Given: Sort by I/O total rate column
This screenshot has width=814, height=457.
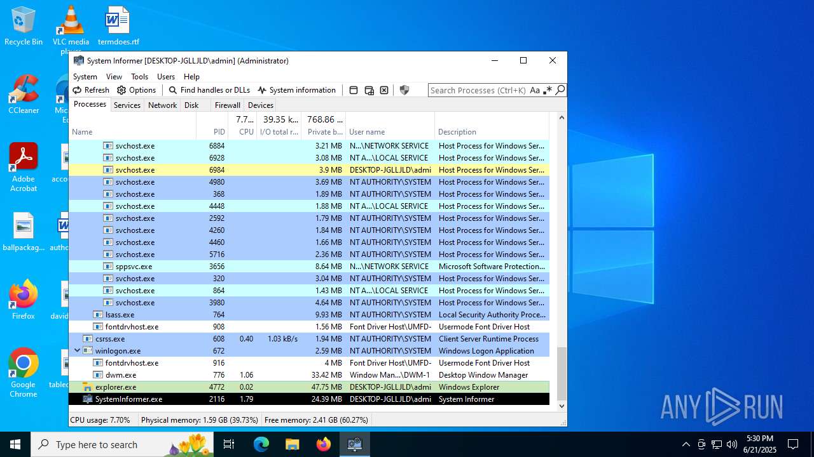Looking at the screenshot, I should 279,126.
